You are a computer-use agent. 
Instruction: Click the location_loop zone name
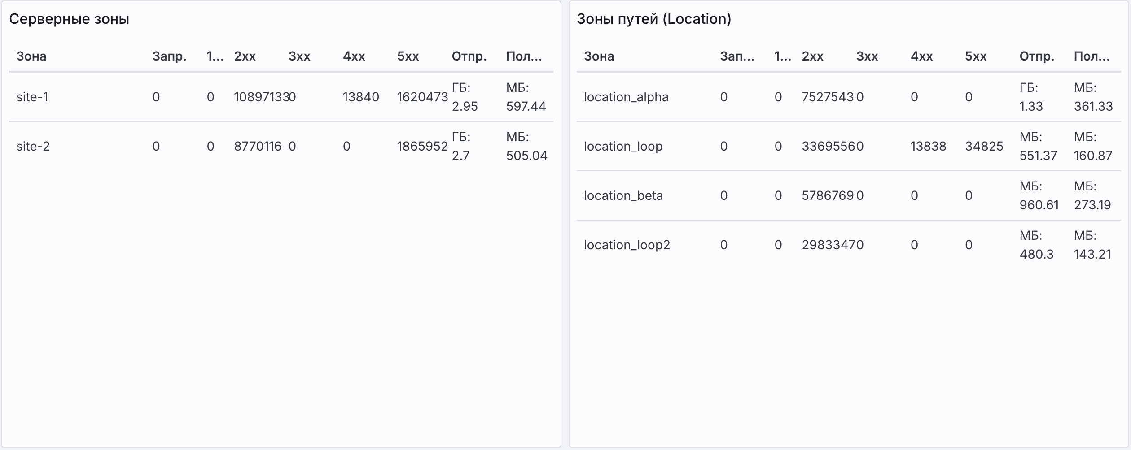[x=623, y=146]
